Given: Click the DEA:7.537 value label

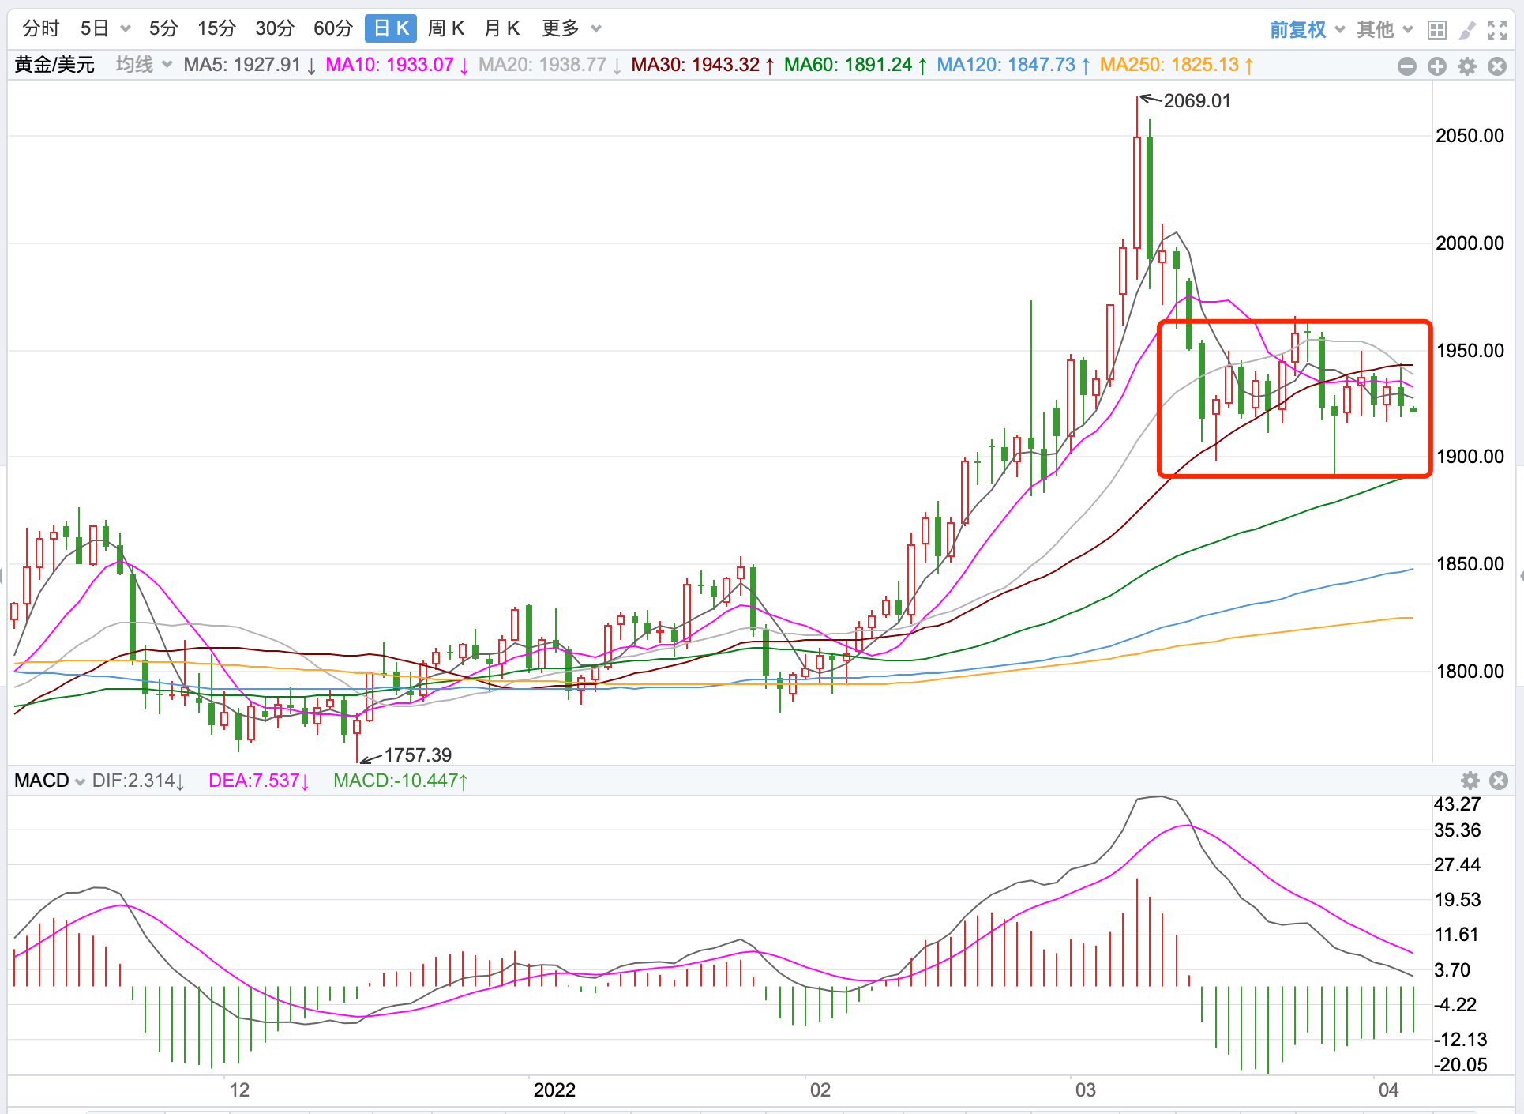Looking at the screenshot, I should (259, 781).
